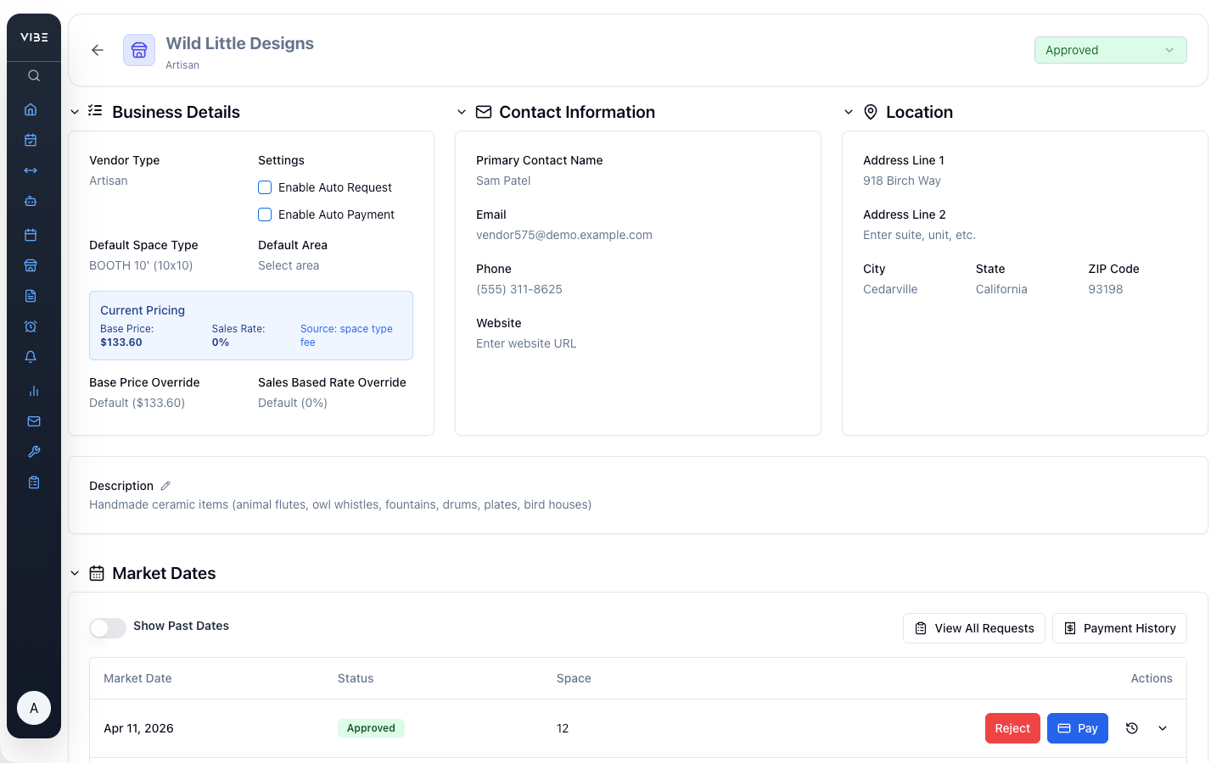Viewport: 1222px width, 763px height.
Task: Click View All Requests
Action: [x=973, y=628]
